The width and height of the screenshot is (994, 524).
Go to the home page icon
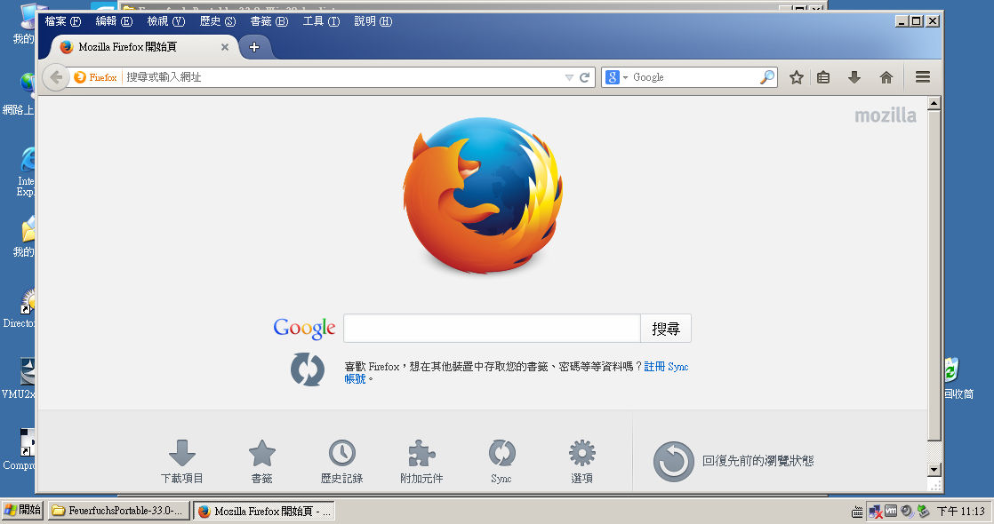coord(886,77)
